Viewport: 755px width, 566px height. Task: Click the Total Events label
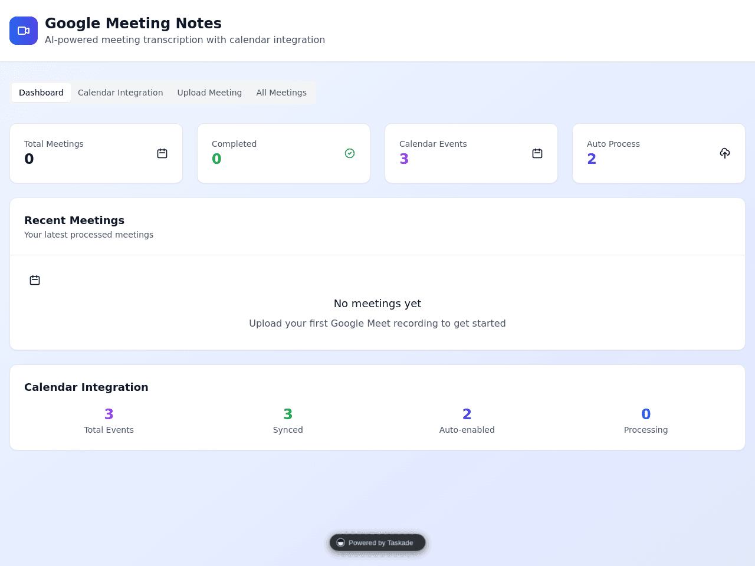109,430
